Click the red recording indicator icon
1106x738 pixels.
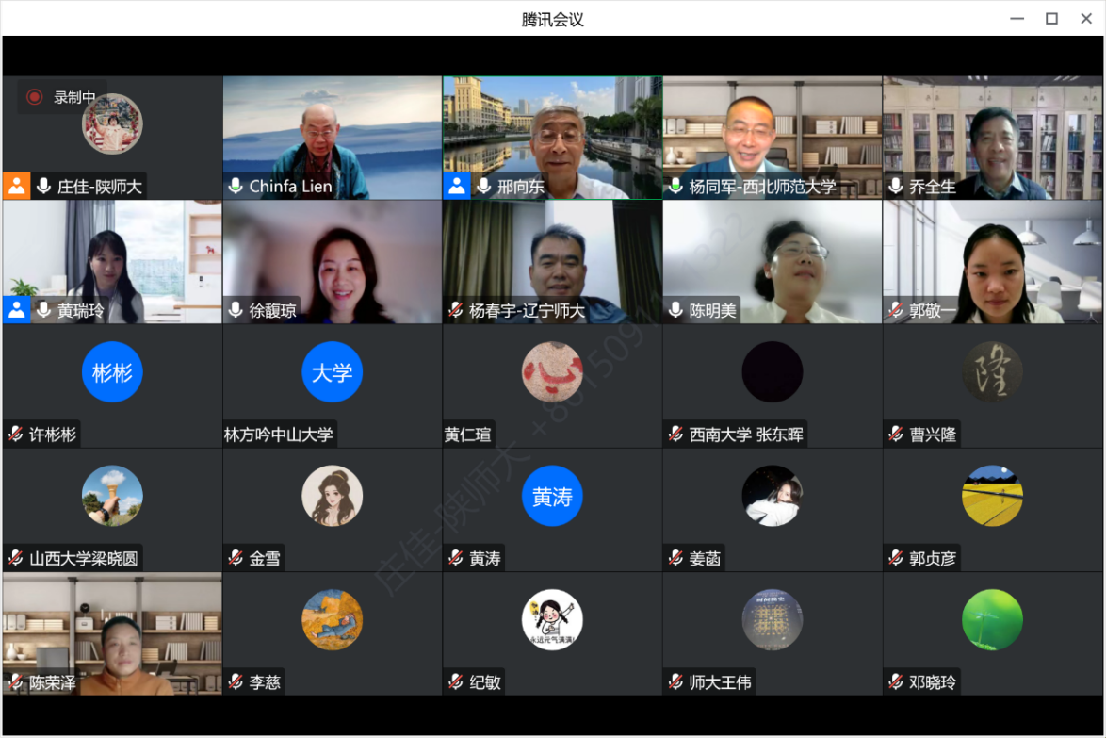pos(35,97)
